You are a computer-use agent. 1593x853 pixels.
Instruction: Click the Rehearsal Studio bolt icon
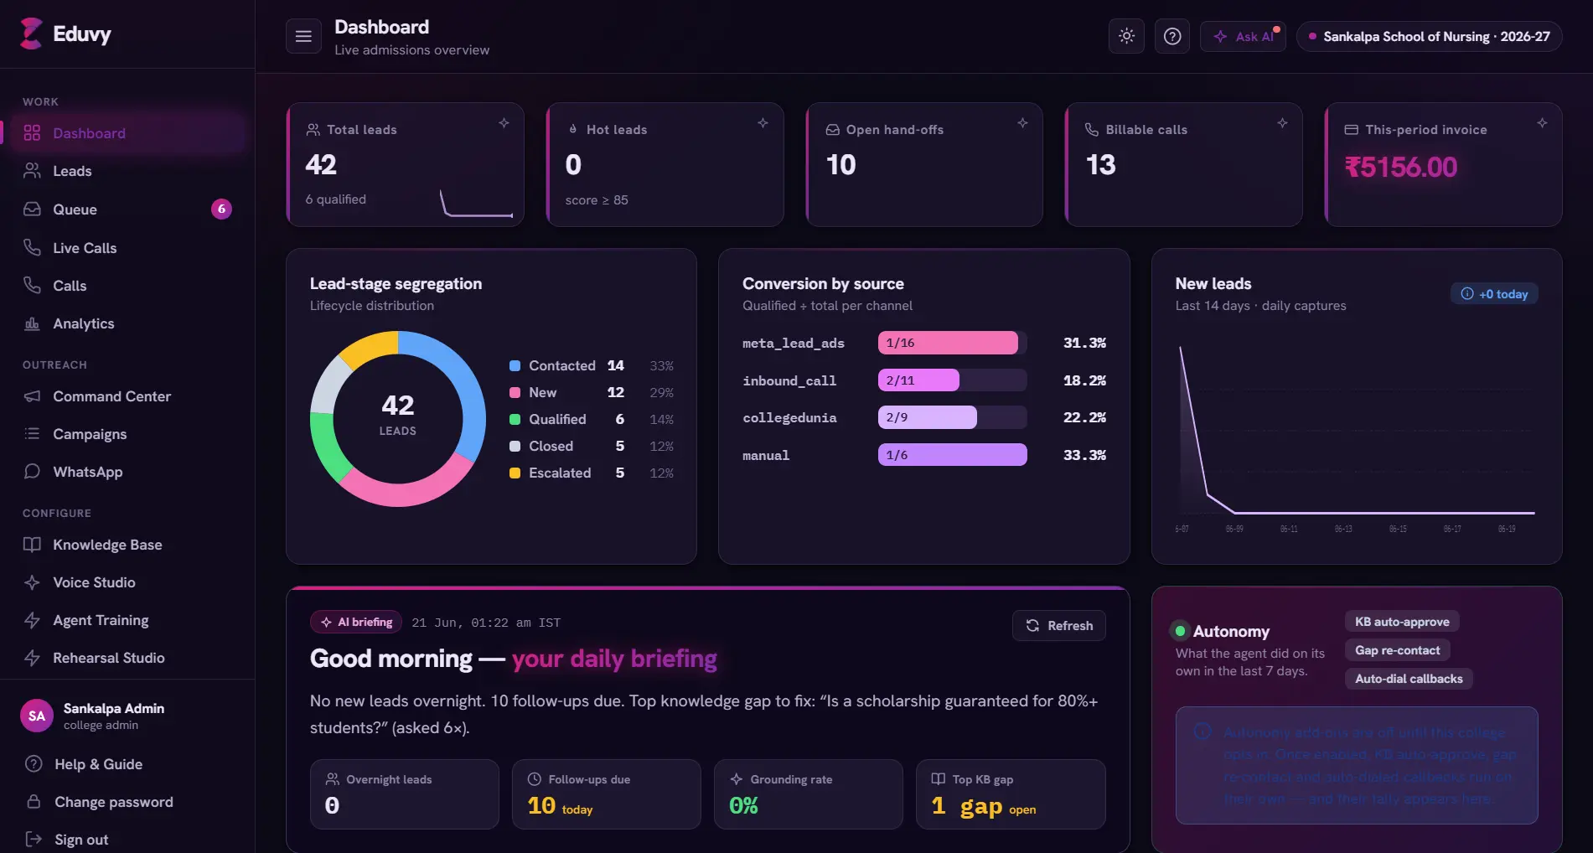pyautogui.click(x=32, y=658)
